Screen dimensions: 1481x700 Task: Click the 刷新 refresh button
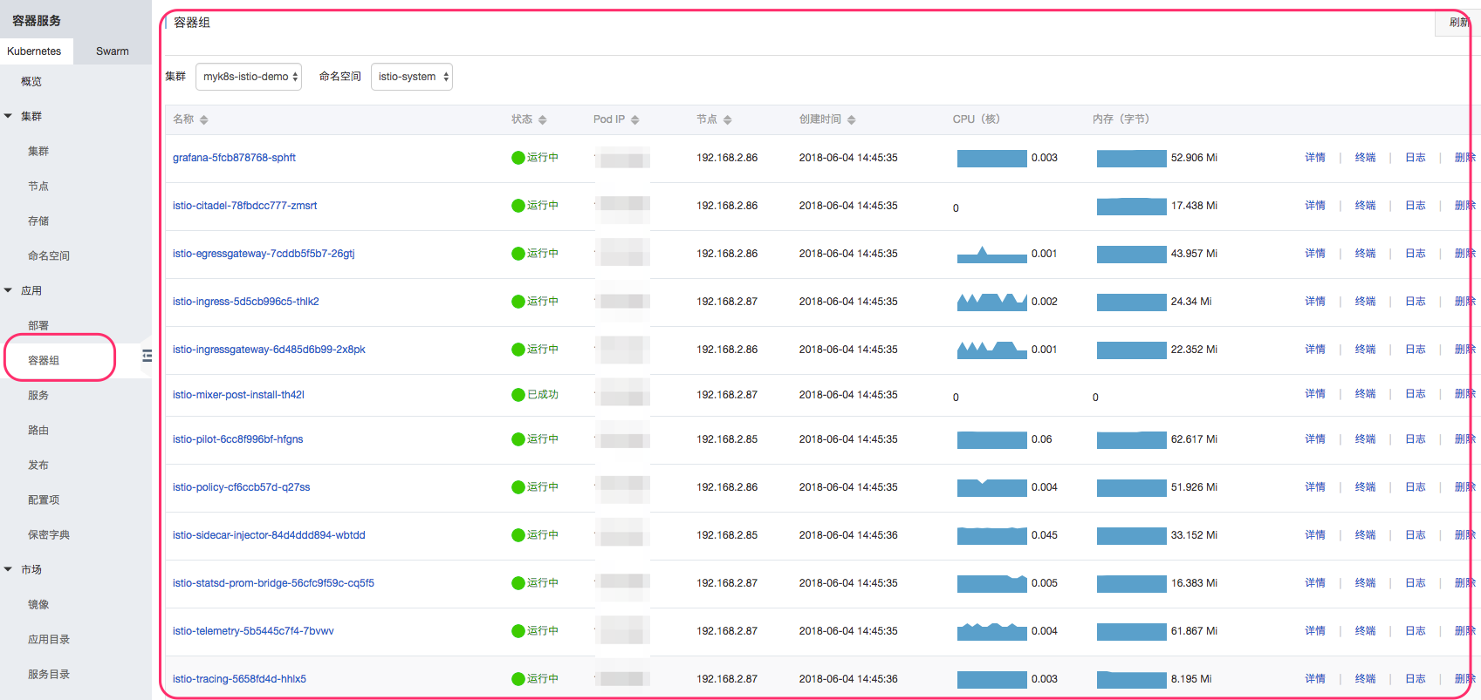tap(1457, 23)
